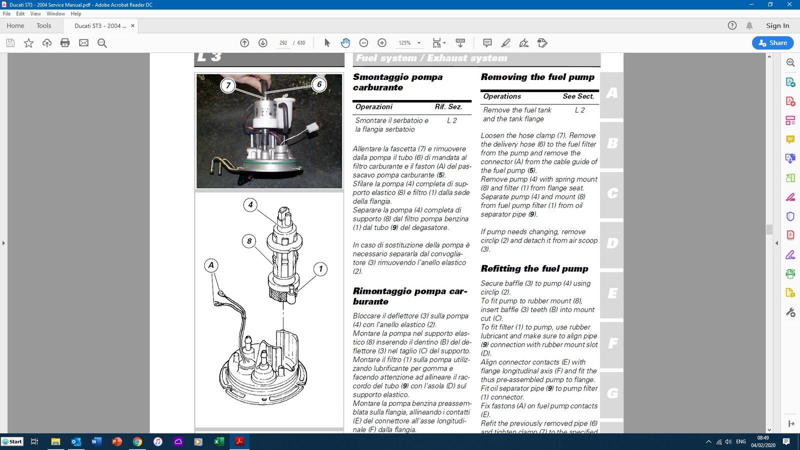
Task: Click the fuel pump photo in the document
Action: click(269, 131)
